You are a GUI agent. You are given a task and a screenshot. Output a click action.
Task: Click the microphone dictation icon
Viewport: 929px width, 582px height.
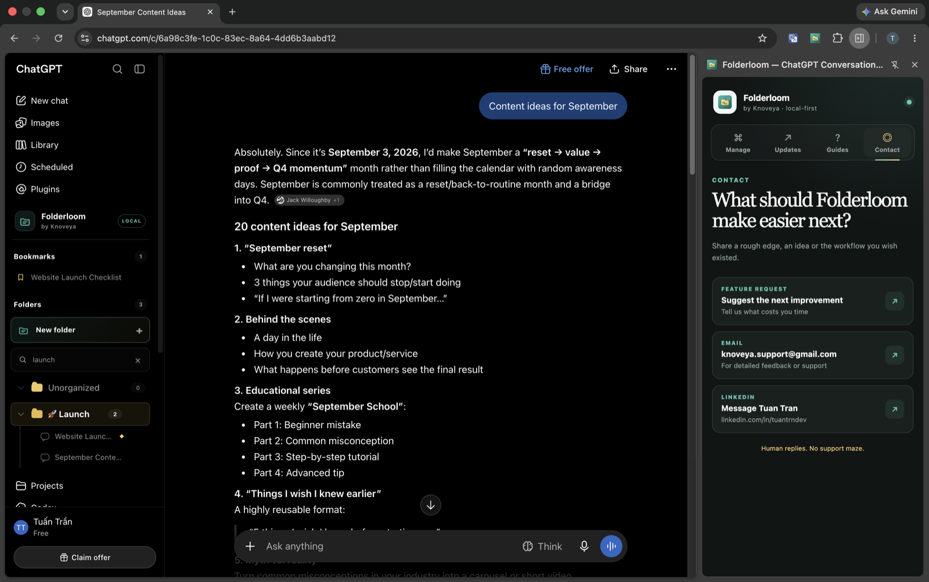click(584, 546)
